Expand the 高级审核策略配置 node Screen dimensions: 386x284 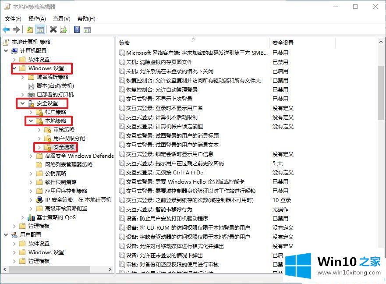[x=31, y=209]
